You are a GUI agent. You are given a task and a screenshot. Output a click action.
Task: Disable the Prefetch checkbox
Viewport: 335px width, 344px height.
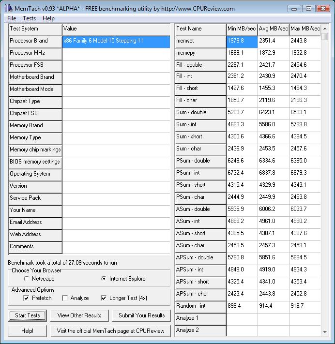tap(26, 298)
